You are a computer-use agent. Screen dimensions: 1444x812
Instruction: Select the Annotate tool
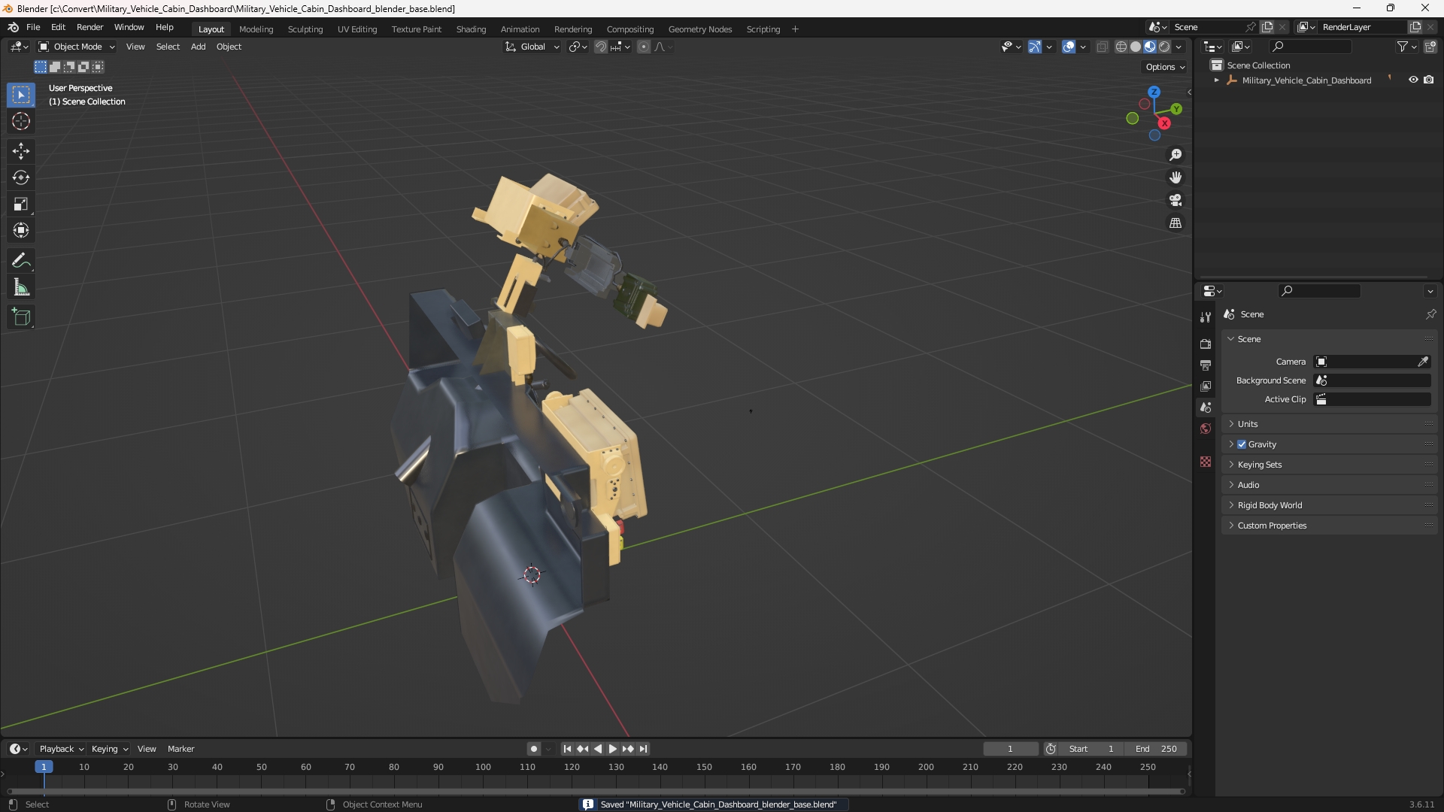pos(21,261)
